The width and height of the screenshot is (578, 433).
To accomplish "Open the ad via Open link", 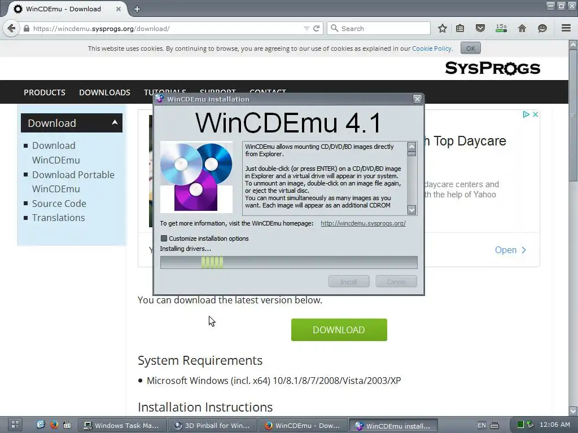I will (x=510, y=250).
